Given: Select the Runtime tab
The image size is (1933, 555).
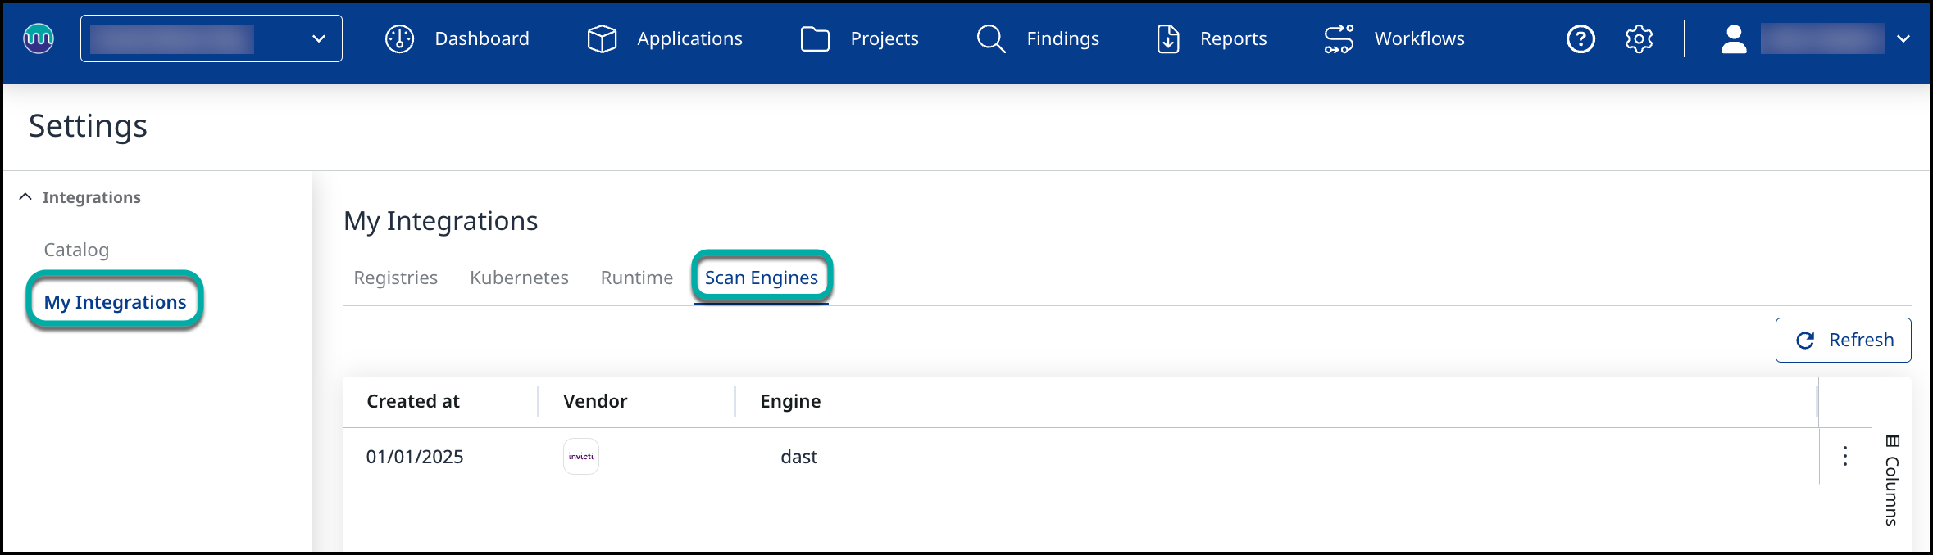Looking at the screenshot, I should [636, 277].
